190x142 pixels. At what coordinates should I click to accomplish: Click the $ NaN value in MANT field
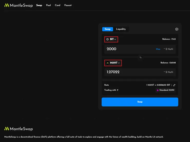tap(168, 72)
